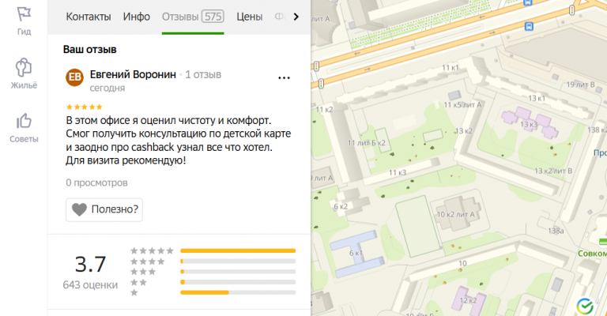Click the Совком bank label on map
This screenshot has height=316, width=607.
tap(592, 254)
